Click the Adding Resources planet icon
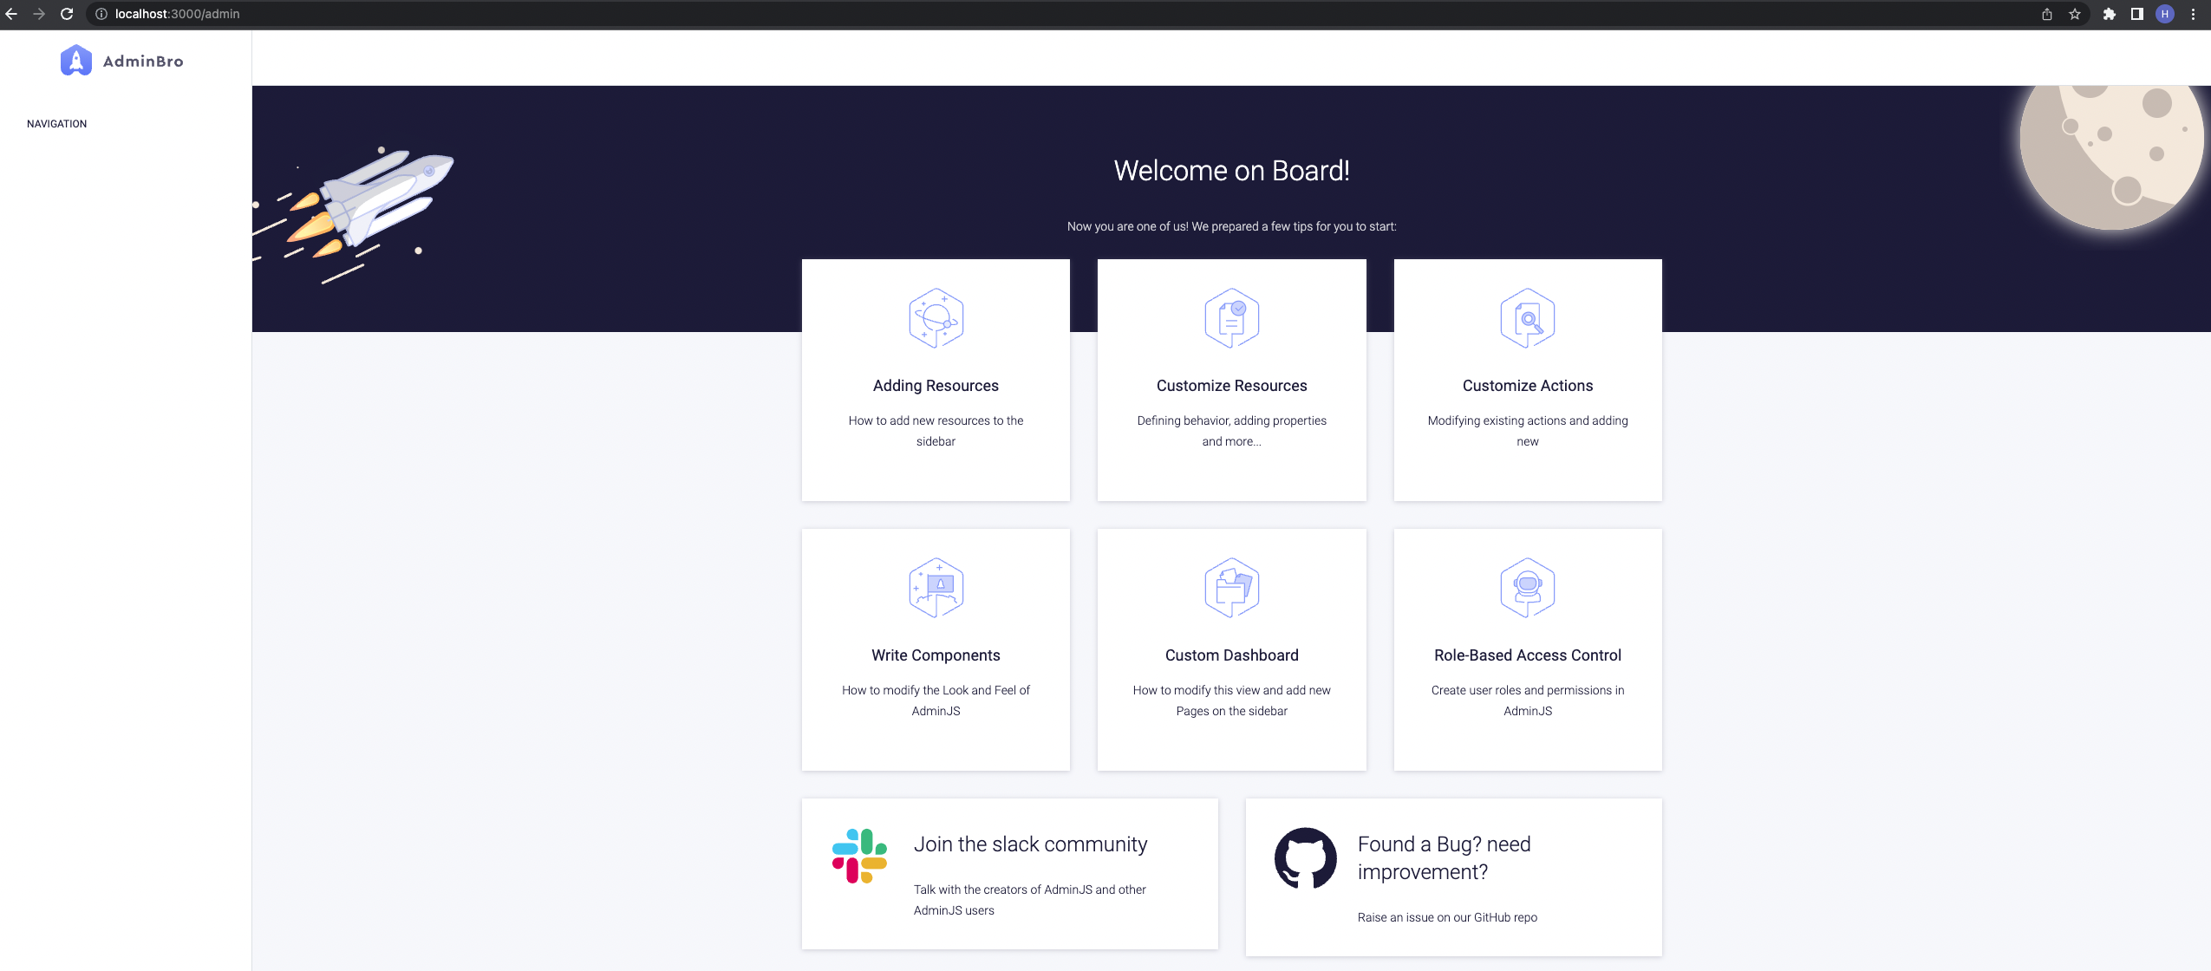 (935, 317)
